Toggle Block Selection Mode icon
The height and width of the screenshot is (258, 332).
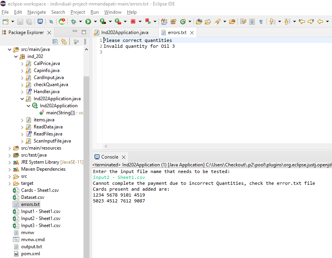coord(252,22)
